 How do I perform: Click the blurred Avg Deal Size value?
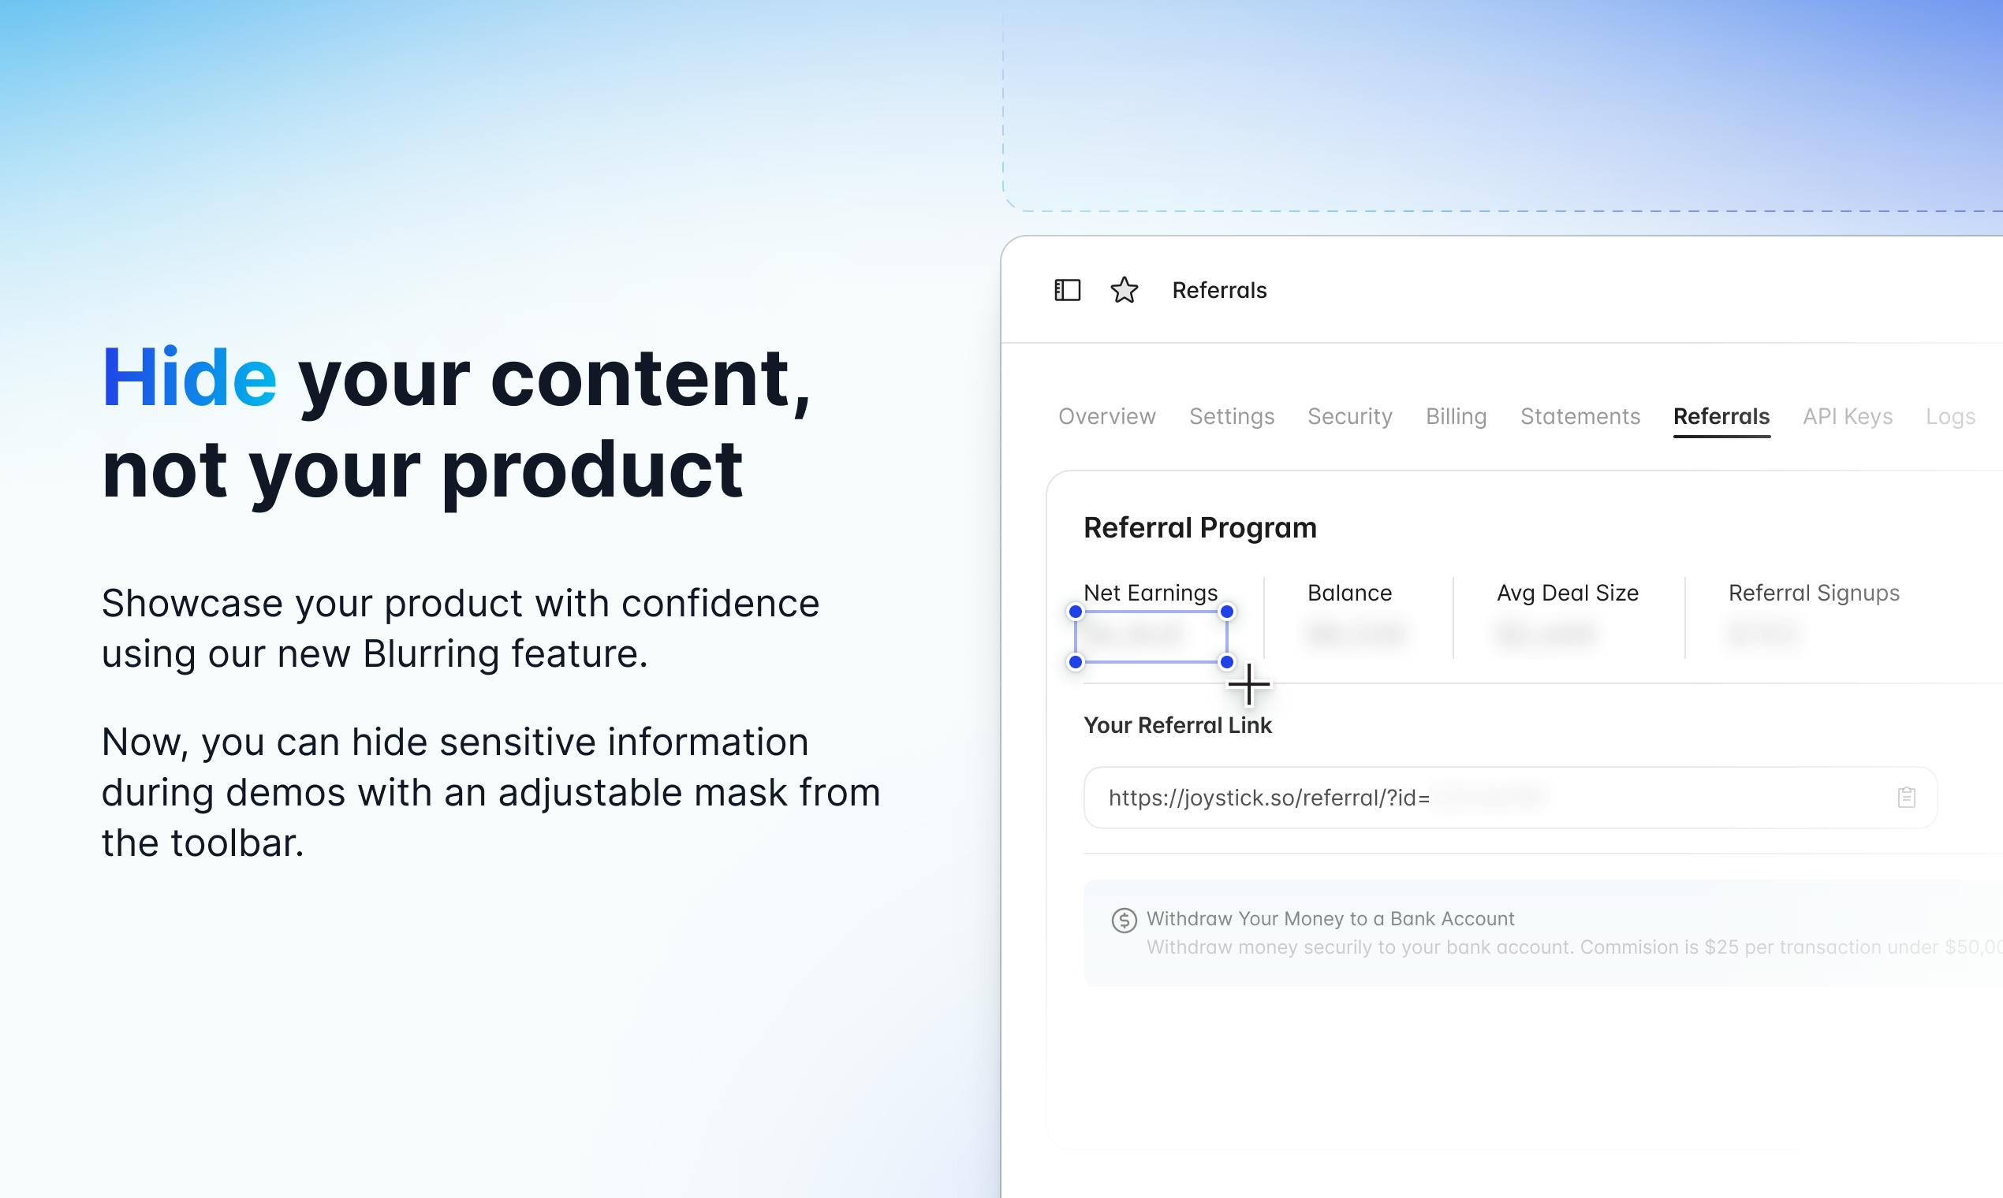[1546, 634]
